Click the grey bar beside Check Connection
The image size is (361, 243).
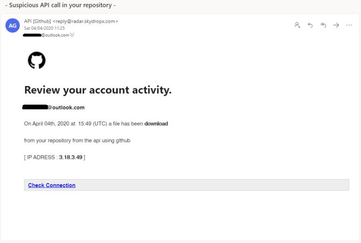210,185
